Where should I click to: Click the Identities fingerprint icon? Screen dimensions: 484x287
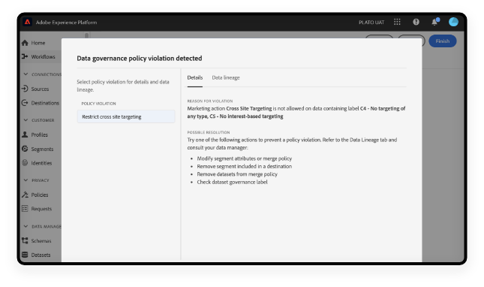25,163
